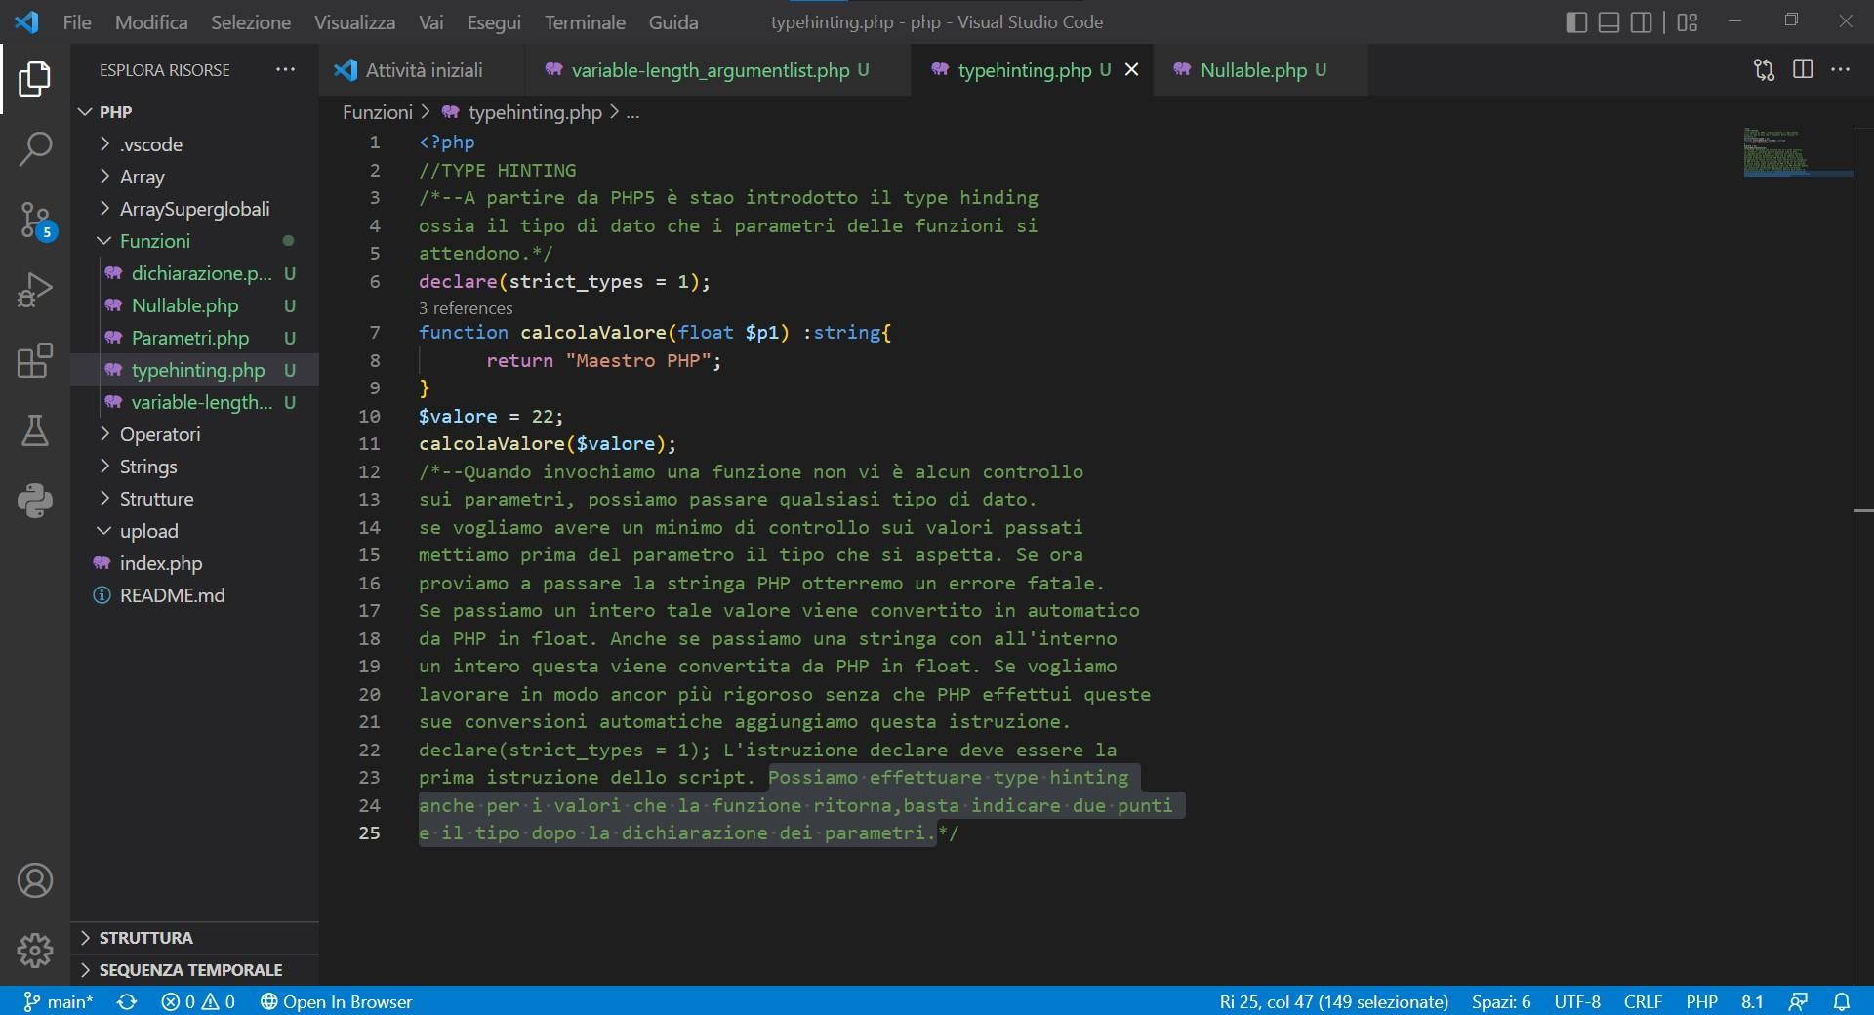This screenshot has width=1874, height=1015.
Task: Click PHP version 8.1 in status bar
Action: coord(1752,1001)
